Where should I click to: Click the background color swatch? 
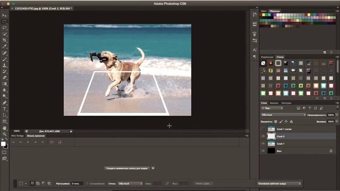(6, 146)
